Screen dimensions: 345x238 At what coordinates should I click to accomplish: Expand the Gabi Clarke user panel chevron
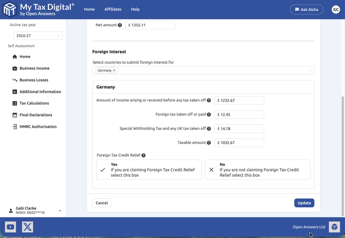[x=60, y=210]
